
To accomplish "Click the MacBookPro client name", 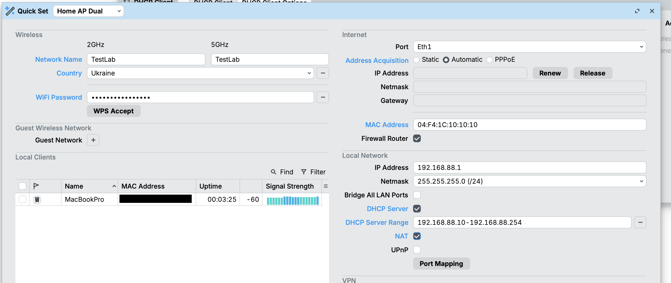I will [x=84, y=199].
